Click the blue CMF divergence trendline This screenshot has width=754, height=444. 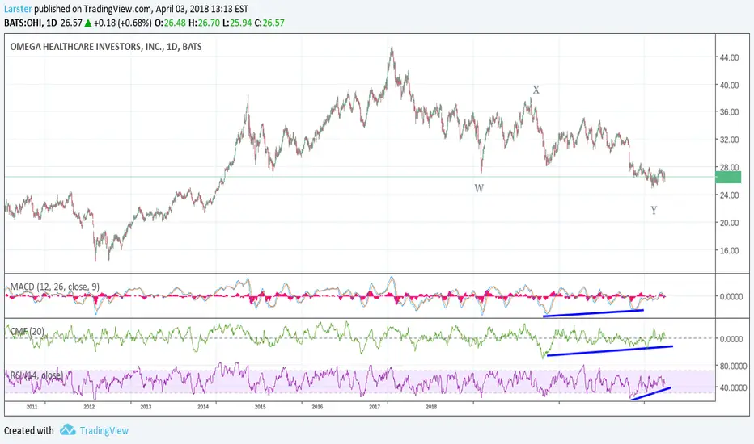(x=610, y=350)
